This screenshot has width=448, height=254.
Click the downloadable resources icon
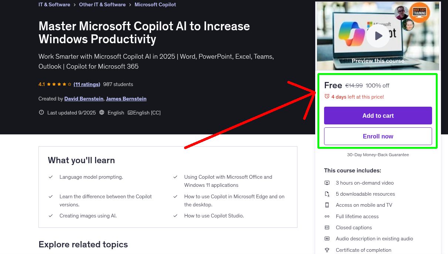pyautogui.click(x=327, y=194)
